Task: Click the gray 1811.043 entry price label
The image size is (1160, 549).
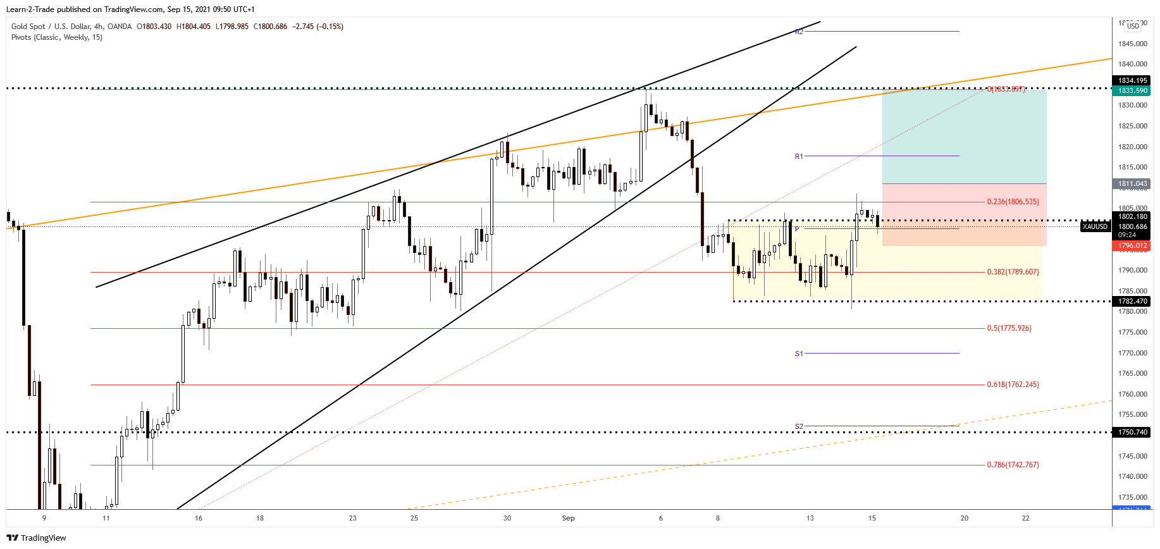Action: click(1132, 183)
